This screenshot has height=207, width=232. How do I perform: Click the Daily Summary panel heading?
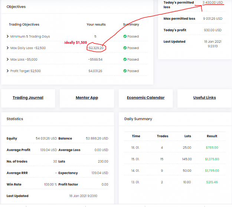(138, 119)
